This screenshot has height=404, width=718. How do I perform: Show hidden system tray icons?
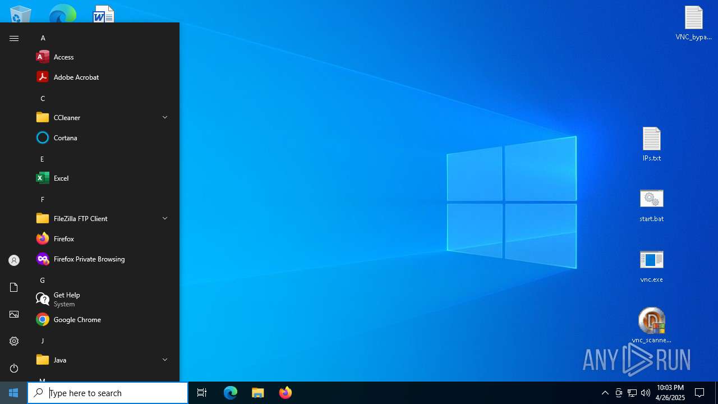pos(605,393)
